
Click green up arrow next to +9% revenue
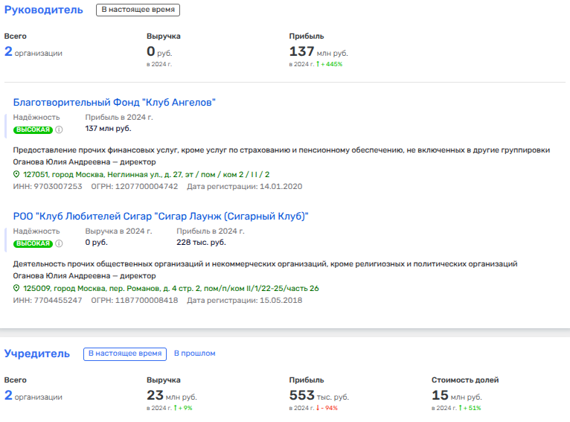tap(176, 408)
